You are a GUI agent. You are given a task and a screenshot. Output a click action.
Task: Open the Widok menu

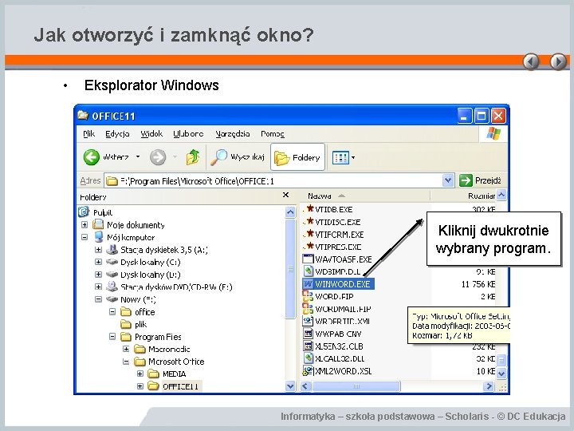[151, 134]
